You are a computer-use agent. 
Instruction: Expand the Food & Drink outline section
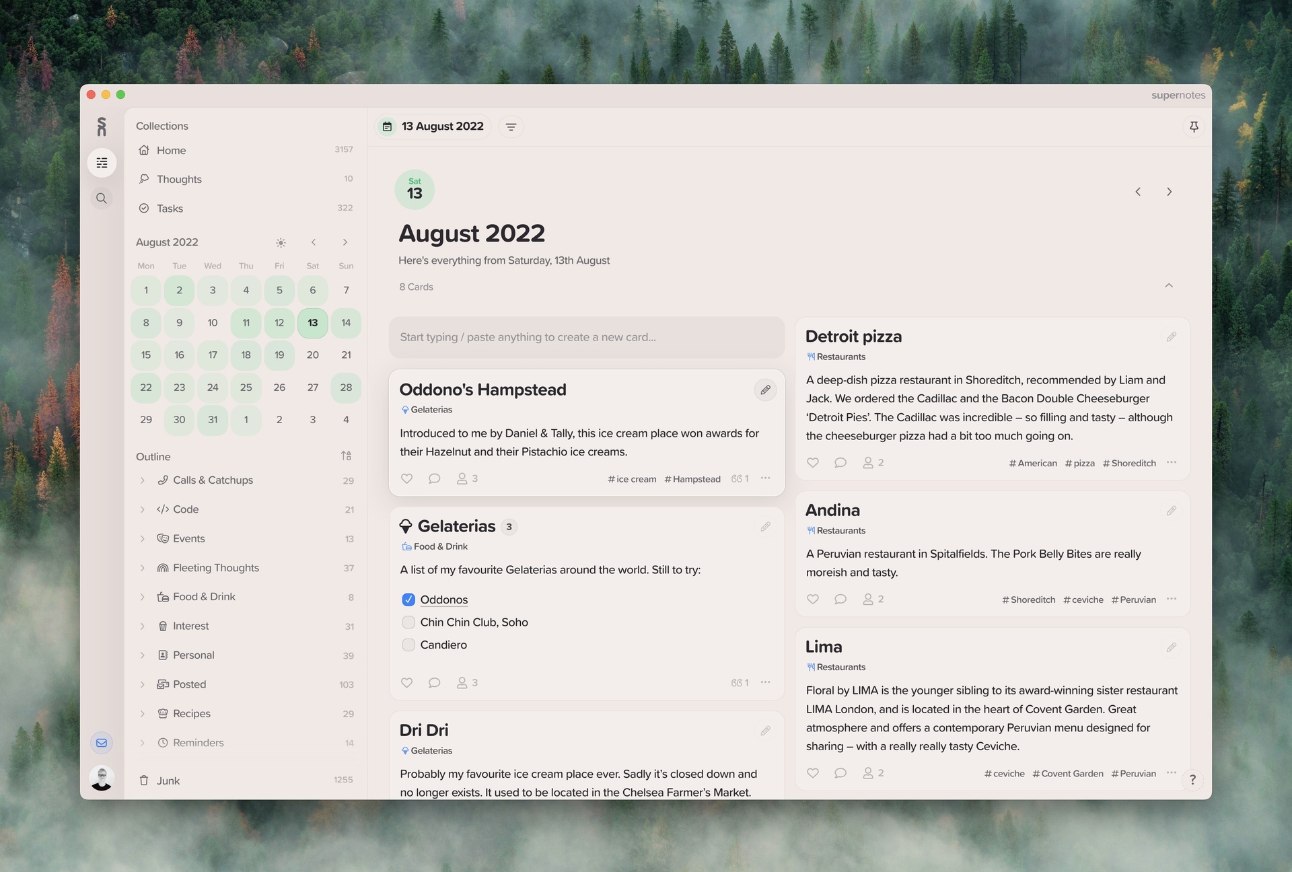[x=143, y=597]
